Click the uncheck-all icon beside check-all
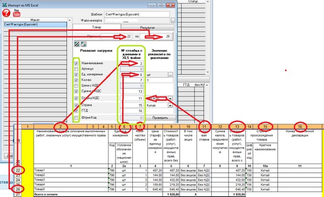 point(84,44)
